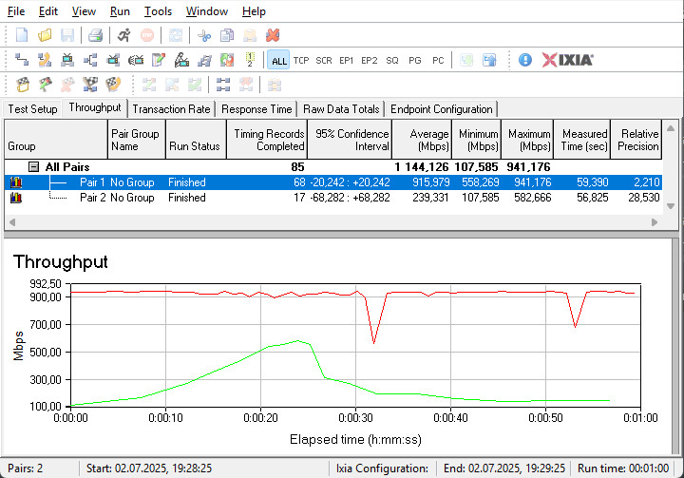The width and height of the screenshot is (684, 478).
Task: Click the checkered flag with folder icon
Action: [23, 85]
